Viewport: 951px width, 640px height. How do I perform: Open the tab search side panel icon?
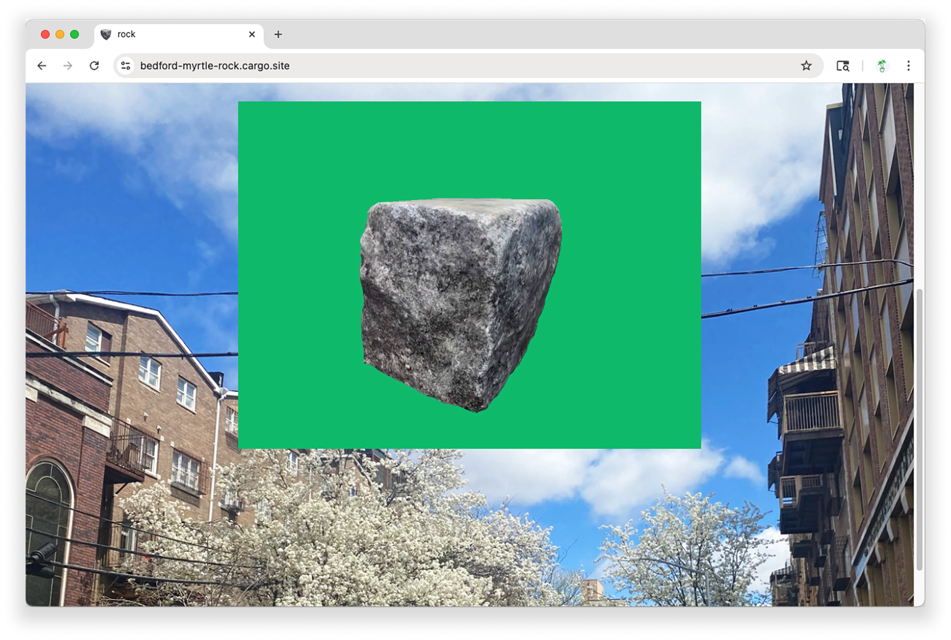(x=843, y=66)
